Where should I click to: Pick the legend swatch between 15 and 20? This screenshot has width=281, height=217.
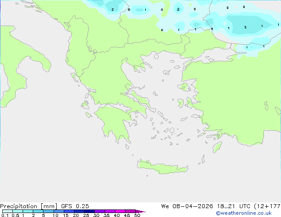point(69,211)
